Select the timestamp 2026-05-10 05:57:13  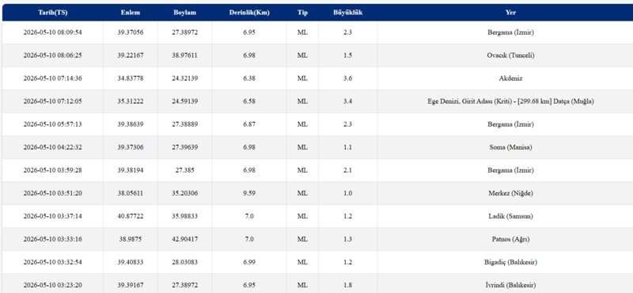[x=52, y=124]
